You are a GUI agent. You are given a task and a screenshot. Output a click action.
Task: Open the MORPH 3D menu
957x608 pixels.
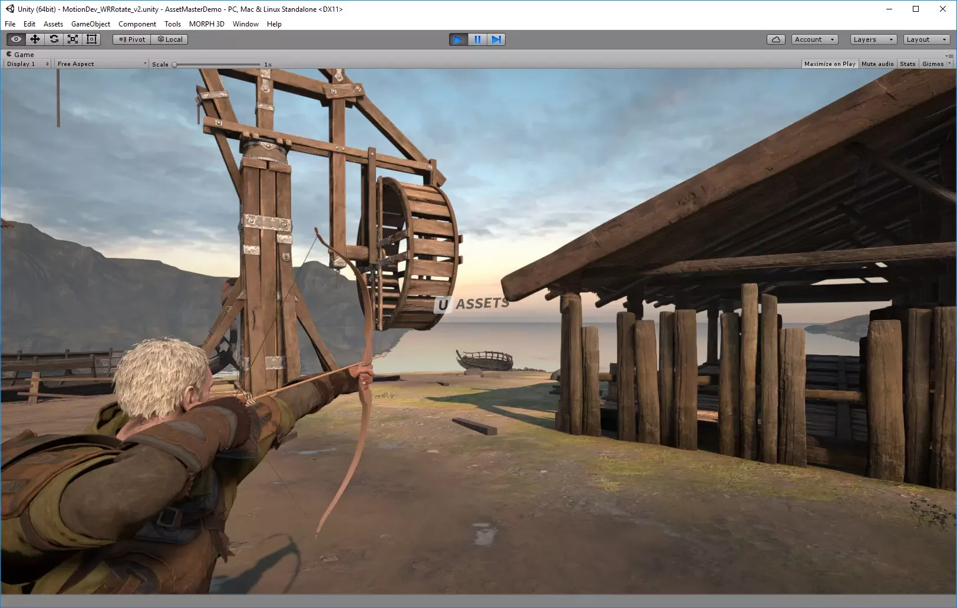point(206,24)
